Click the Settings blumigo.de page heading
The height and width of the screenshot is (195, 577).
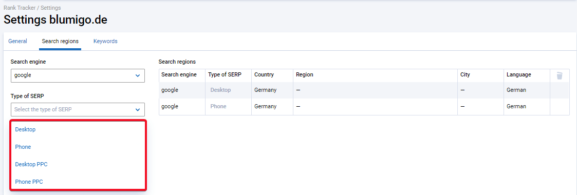(x=55, y=20)
